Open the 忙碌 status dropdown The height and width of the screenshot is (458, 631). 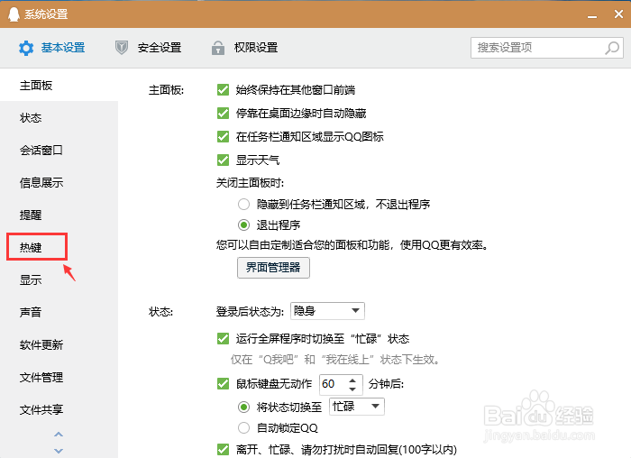[357, 407]
